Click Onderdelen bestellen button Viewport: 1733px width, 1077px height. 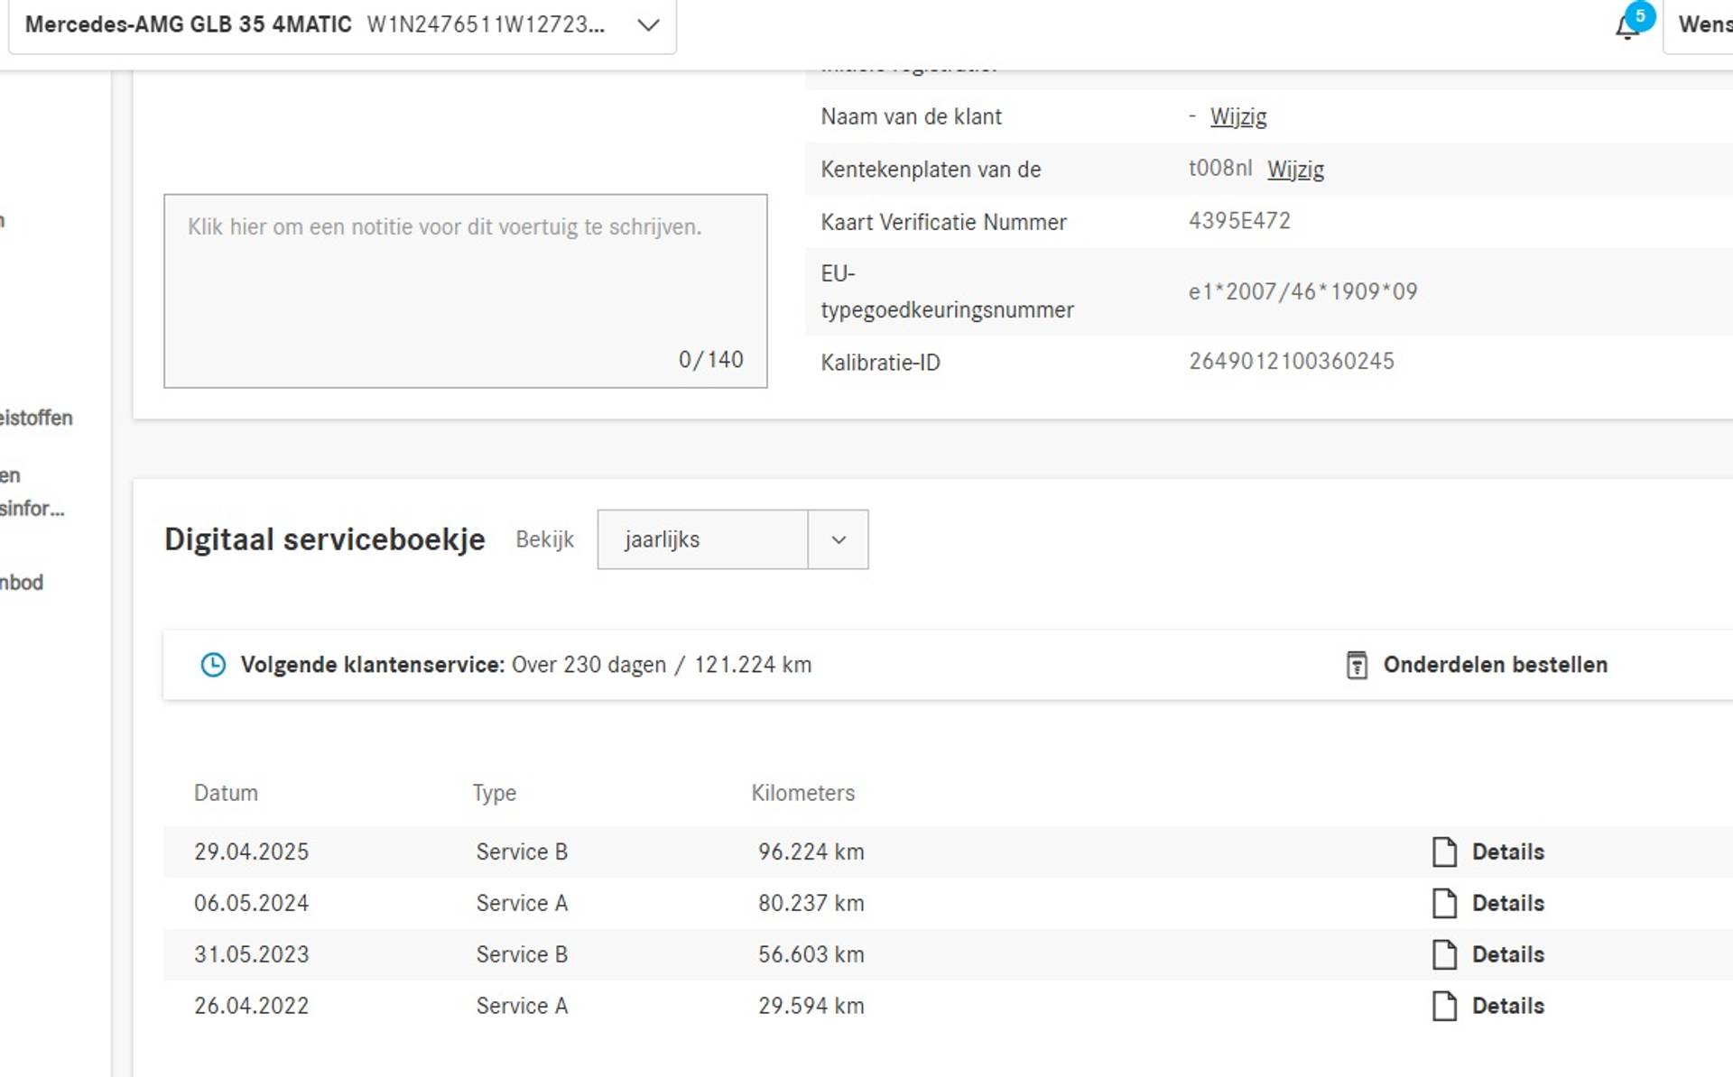click(x=1495, y=665)
